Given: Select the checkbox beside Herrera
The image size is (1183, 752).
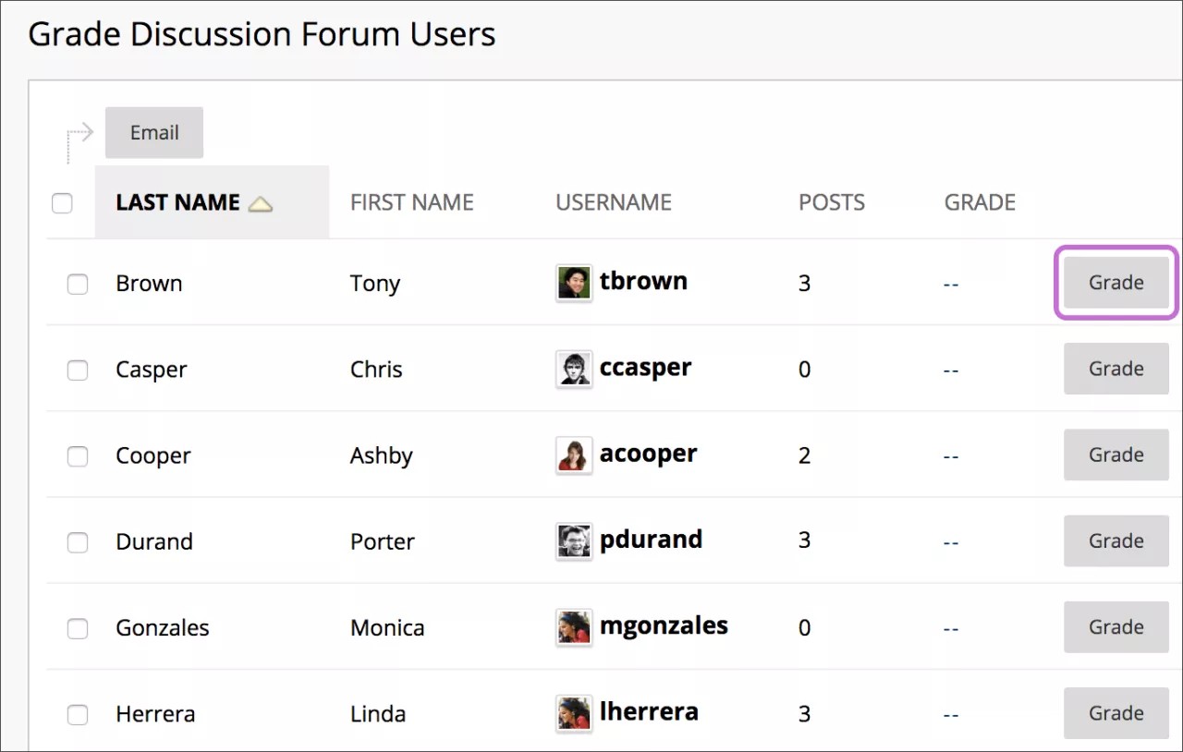Looking at the screenshot, I should click(x=78, y=714).
